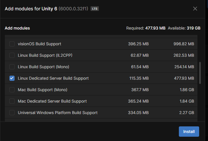Enable Mac Build Support (Mono) checkbox
Viewport: 208px width, 141px height.
tap(12, 90)
